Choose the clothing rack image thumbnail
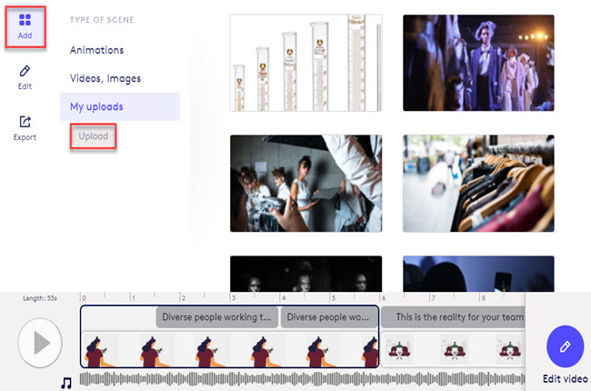Viewport: 591px width, 391px height. 478,184
